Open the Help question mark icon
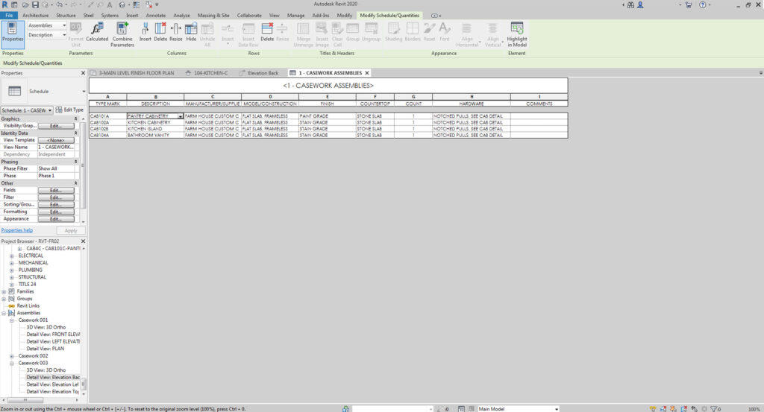This screenshot has width=764, height=412. [x=703, y=4]
